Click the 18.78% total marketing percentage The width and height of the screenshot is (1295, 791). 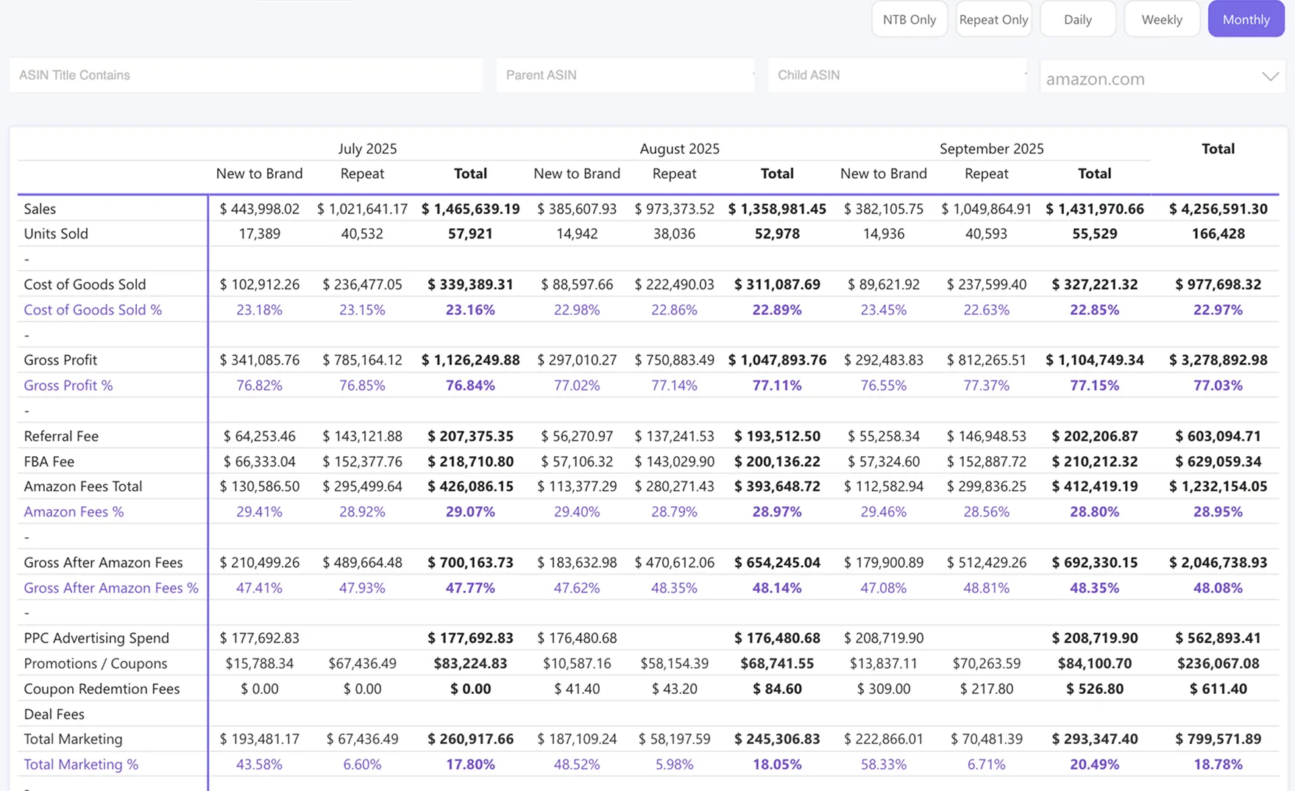1218,765
